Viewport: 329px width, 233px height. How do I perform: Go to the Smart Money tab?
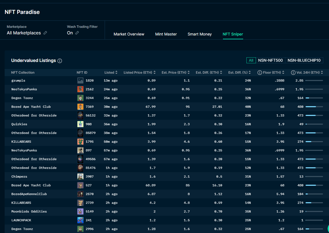click(x=200, y=34)
